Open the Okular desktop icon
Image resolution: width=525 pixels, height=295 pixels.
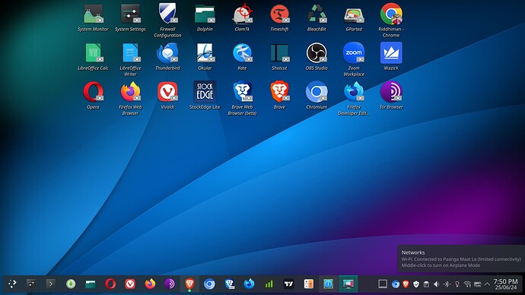pyautogui.click(x=205, y=53)
